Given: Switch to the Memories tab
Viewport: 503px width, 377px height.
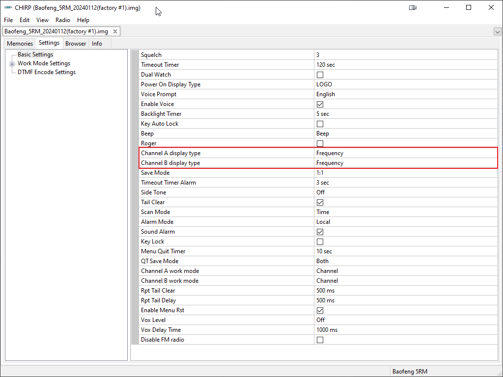Looking at the screenshot, I should pos(20,44).
